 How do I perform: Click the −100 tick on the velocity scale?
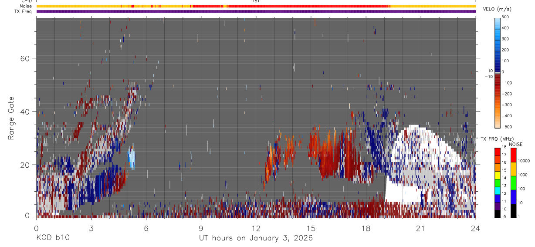507,83
